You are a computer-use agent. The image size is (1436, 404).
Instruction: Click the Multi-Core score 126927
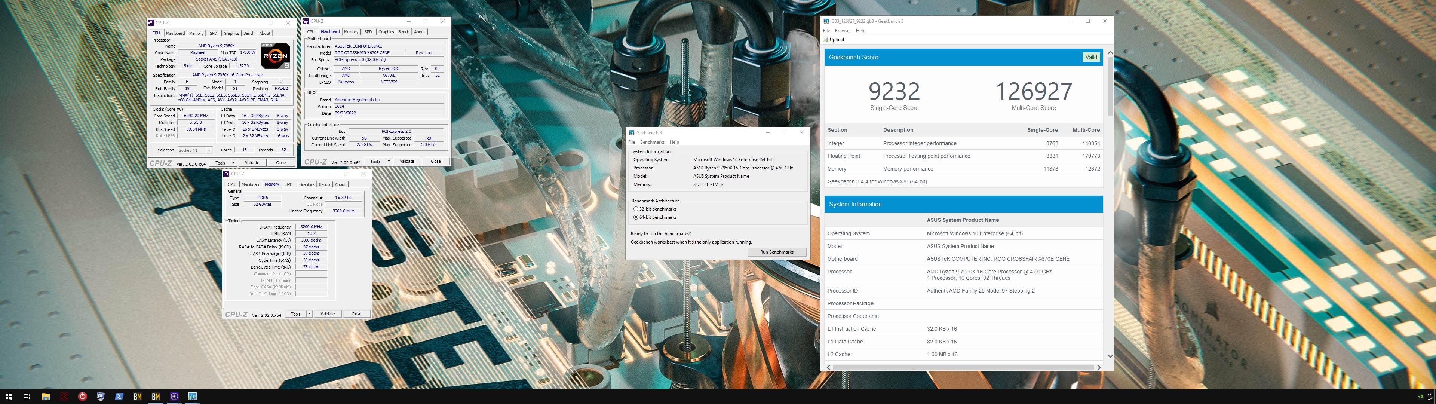1034,91
